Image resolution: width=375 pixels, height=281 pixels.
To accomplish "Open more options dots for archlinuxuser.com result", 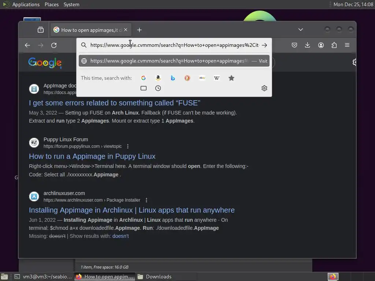I will [146, 200].
